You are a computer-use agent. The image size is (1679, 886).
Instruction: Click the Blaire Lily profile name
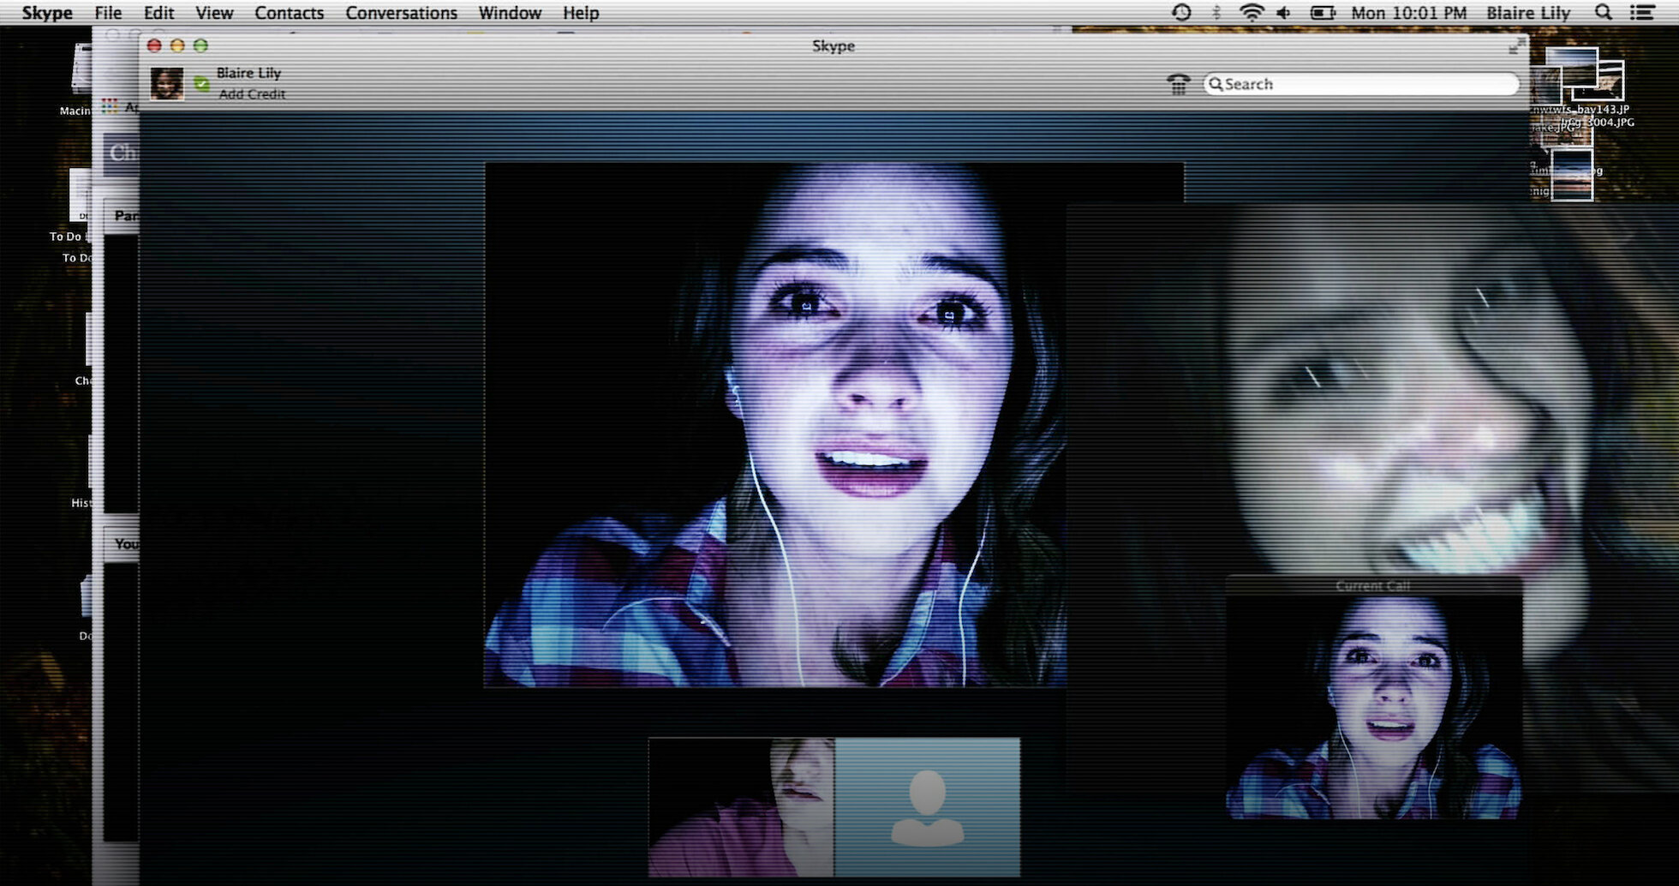[x=248, y=73]
